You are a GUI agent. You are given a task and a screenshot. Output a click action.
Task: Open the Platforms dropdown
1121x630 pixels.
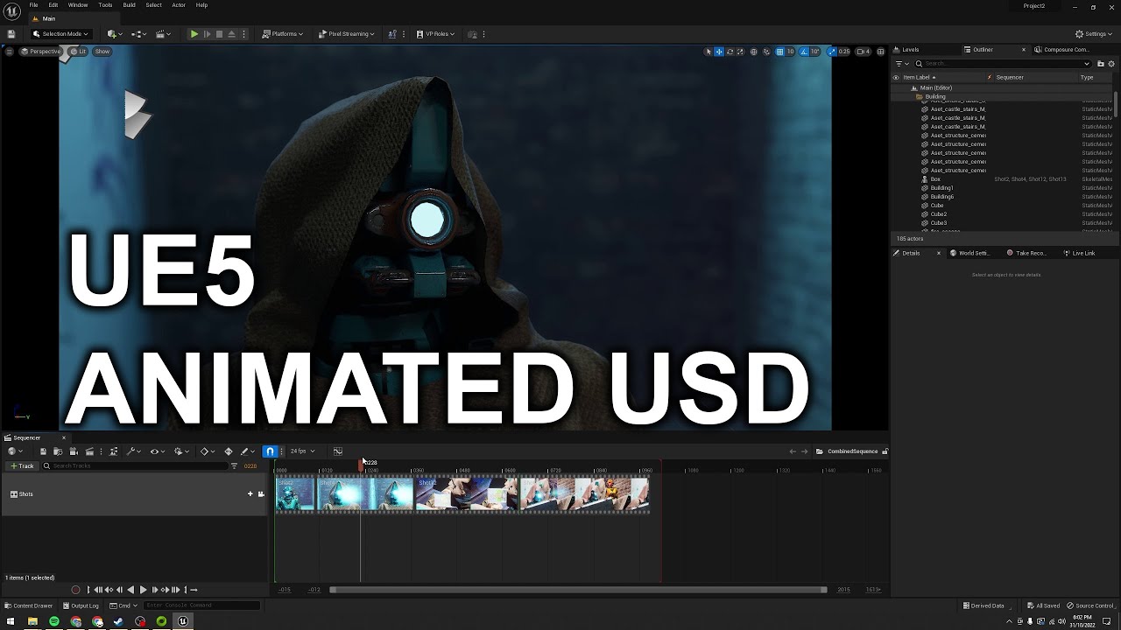(283, 34)
